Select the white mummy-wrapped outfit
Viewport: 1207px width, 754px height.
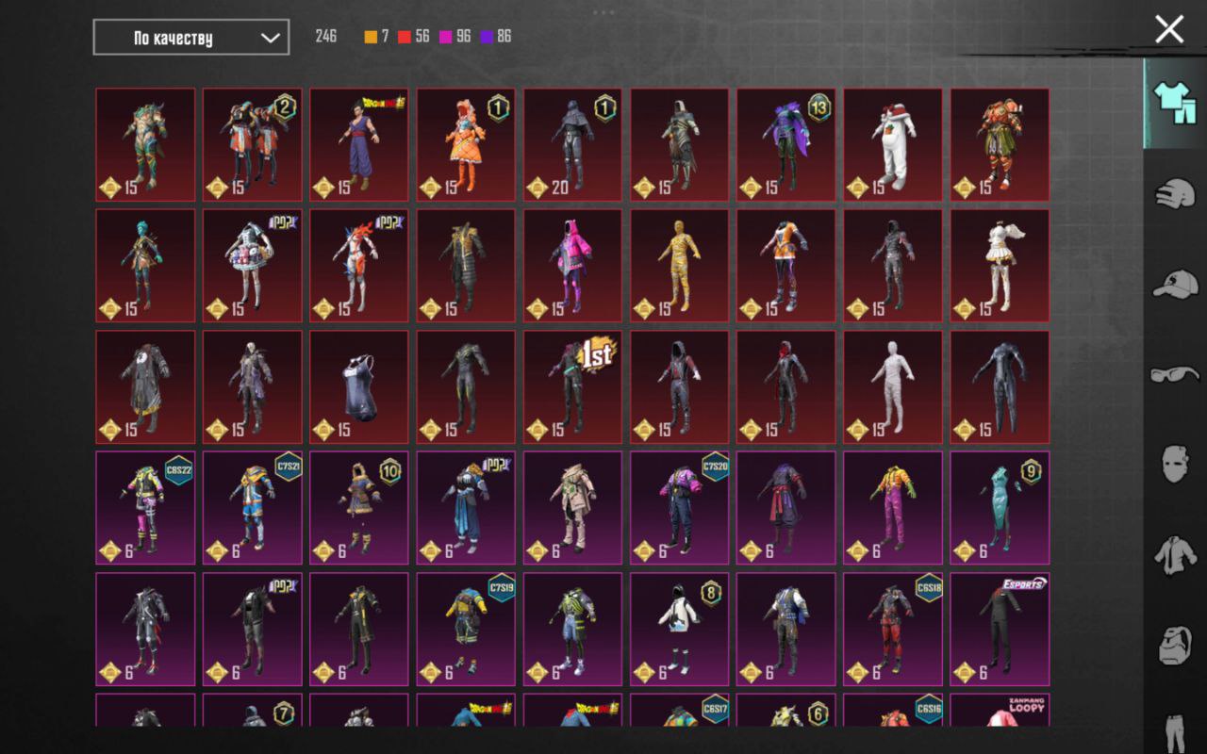(x=892, y=386)
